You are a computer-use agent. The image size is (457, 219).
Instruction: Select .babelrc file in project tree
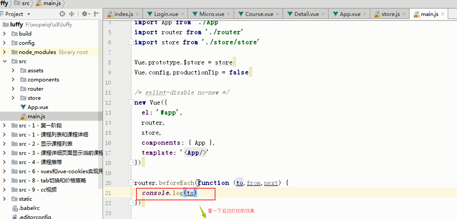click(29, 208)
